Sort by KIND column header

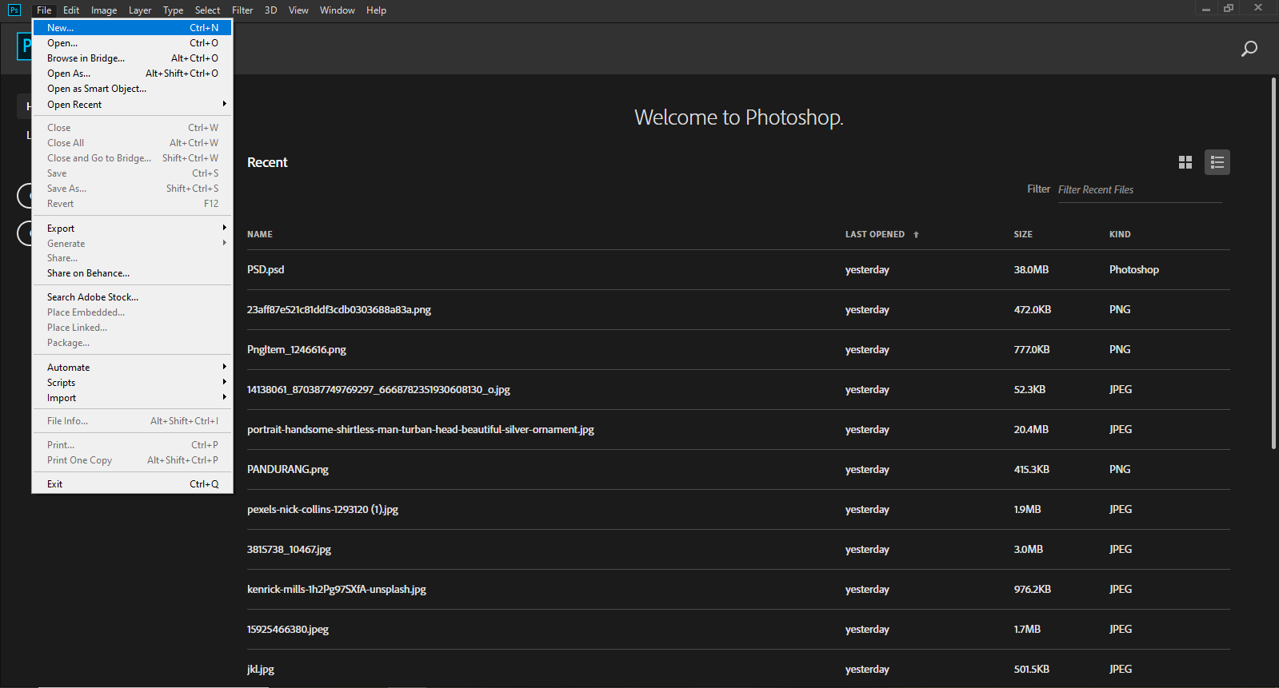pos(1120,235)
